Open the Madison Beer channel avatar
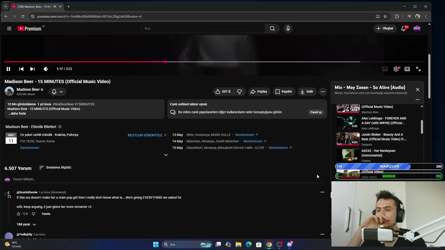The width and height of the screenshot is (445, 250). click(9, 91)
